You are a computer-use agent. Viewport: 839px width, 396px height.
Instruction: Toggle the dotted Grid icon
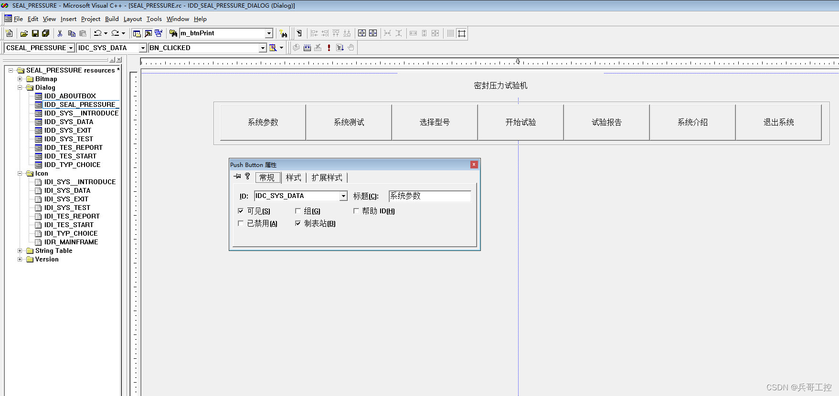[450, 33]
